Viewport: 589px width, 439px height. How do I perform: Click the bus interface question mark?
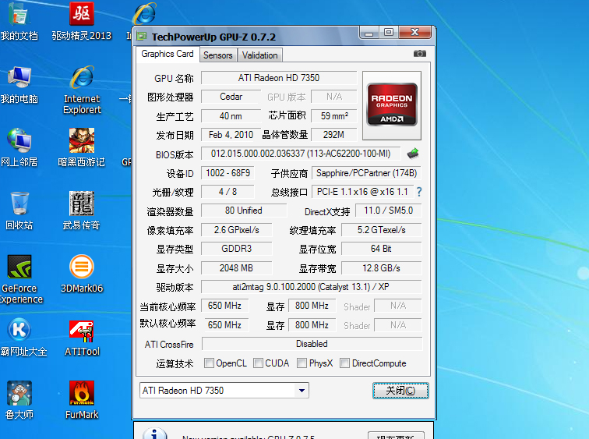point(419,192)
